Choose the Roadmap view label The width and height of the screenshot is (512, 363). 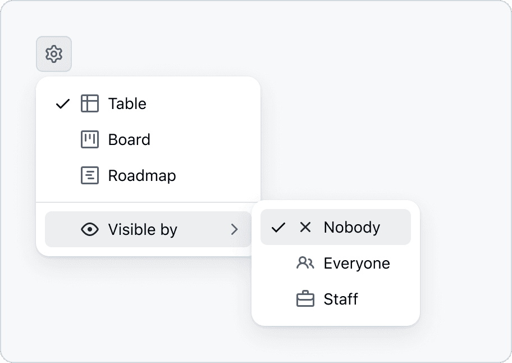pyautogui.click(x=142, y=175)
